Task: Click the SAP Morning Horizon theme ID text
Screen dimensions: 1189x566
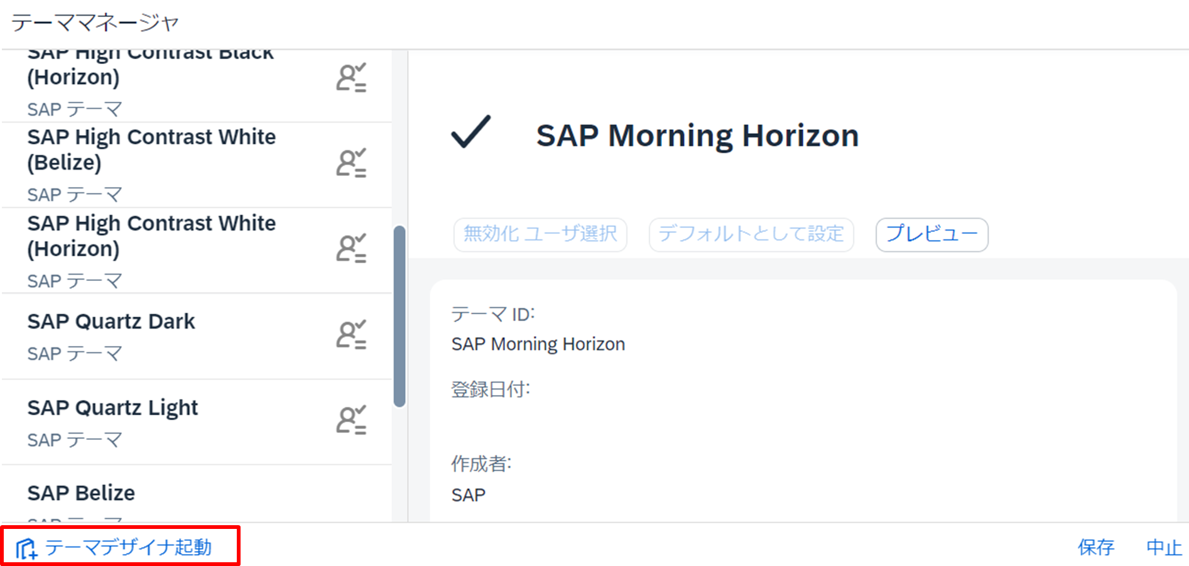Action: [538, 344]
